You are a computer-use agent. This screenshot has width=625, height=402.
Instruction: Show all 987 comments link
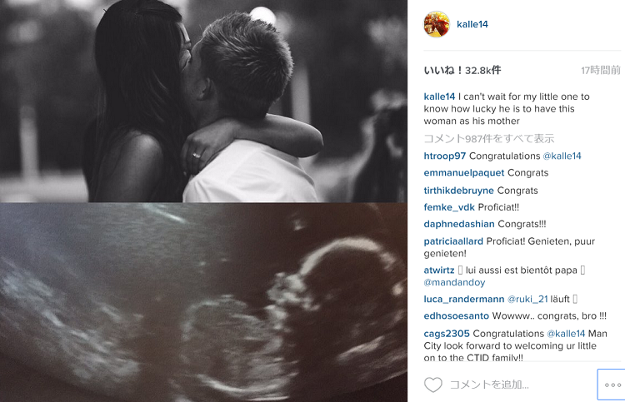[489, 138]
